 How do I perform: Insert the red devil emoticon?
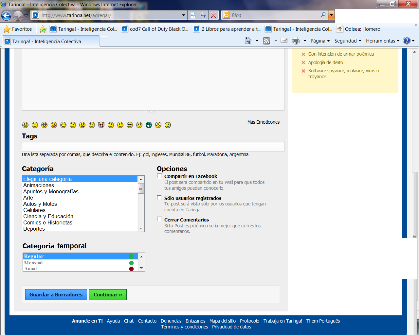tap(101, 125)
